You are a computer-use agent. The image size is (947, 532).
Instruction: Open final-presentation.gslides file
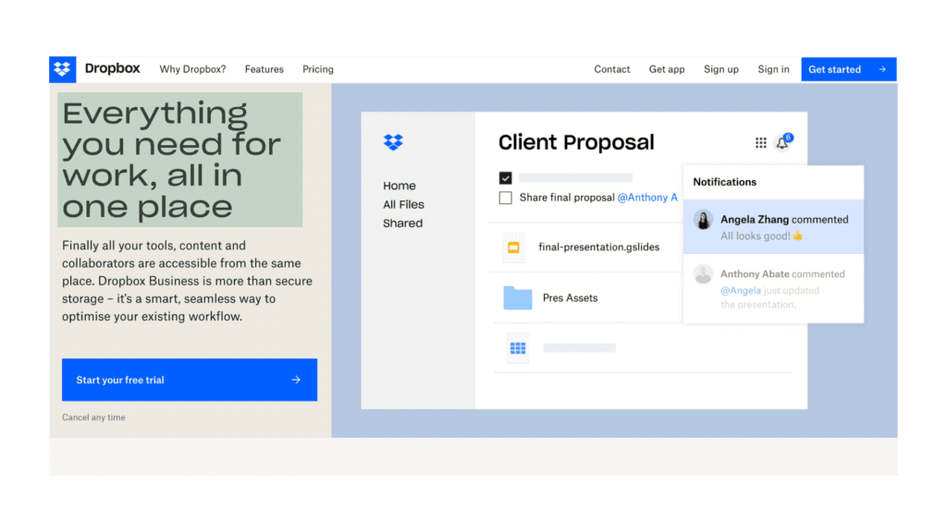click(599, 247)
